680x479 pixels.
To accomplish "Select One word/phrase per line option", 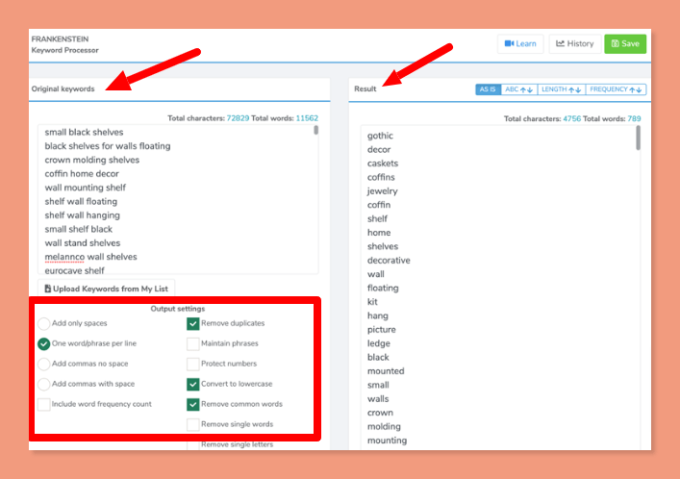I will click(44, 343).
